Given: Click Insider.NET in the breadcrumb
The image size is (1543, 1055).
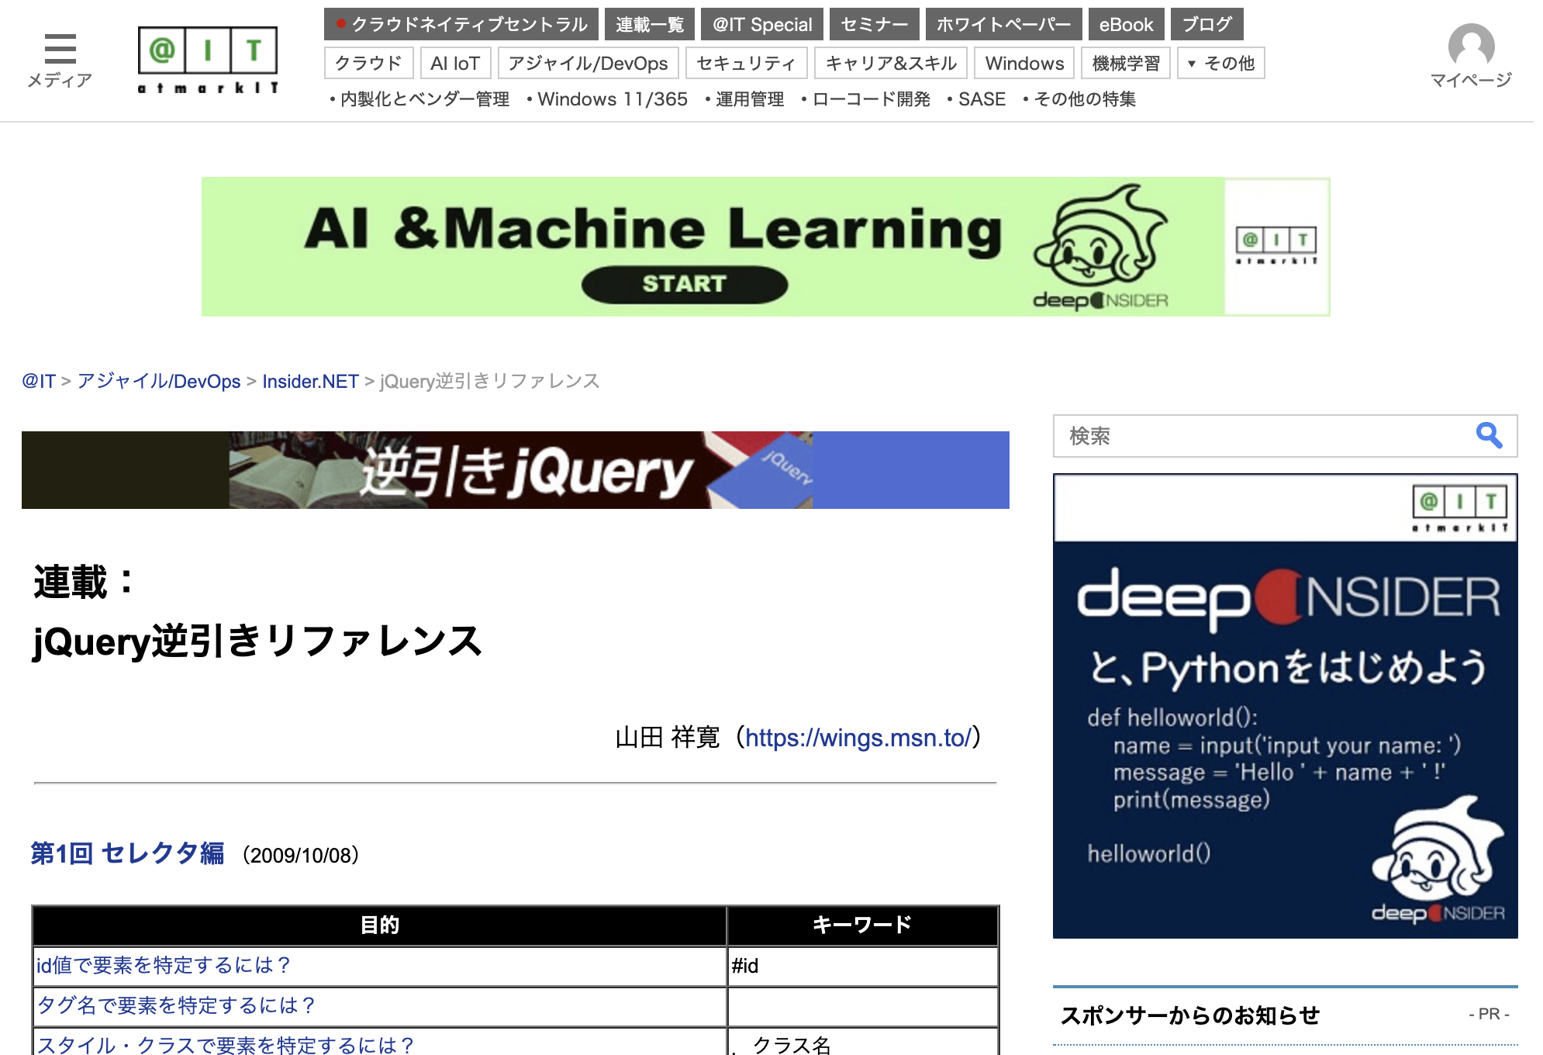Looking at the screenshot, I should click(309, 382).
